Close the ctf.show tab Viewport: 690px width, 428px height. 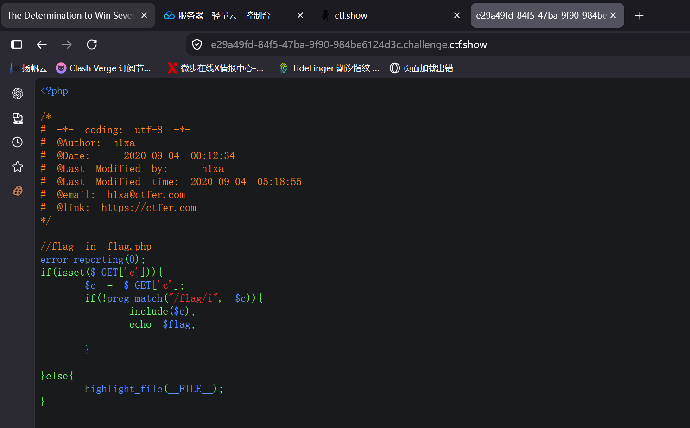tap(457, 15)
